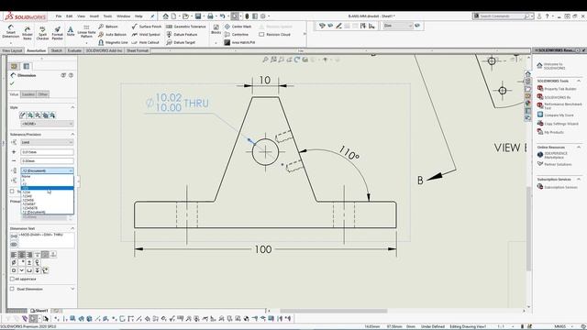
Task: Expand the Dual Dimension section
Action: pyautogui.click(x=72, y=289)
